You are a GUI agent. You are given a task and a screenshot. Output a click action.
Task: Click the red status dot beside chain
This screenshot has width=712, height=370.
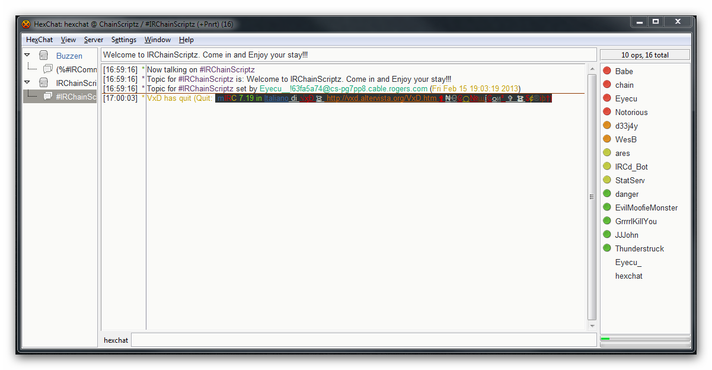606,85
